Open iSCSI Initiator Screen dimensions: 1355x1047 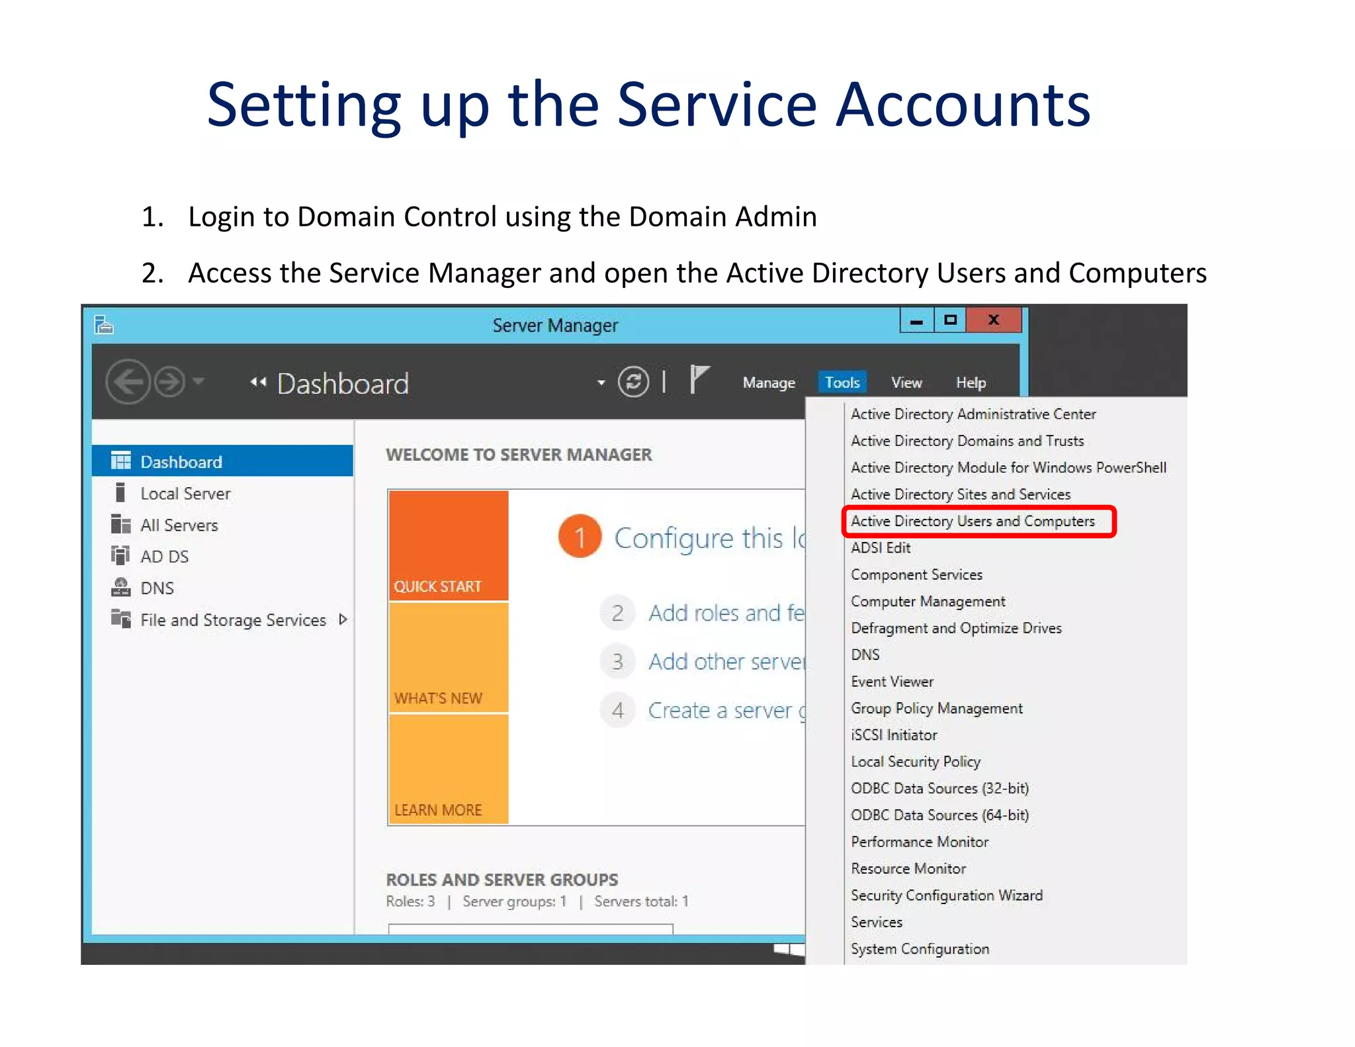(x=894, y=735)
